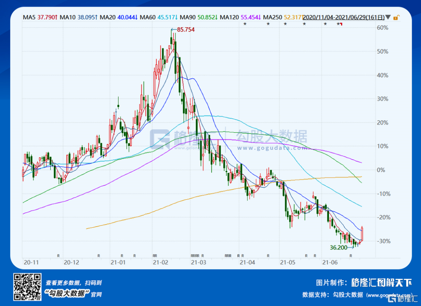
Task: Select the first star marker on the left
Action: 245,24
